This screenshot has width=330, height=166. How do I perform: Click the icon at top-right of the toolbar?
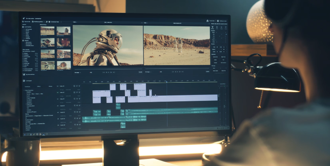coord(218,21)
